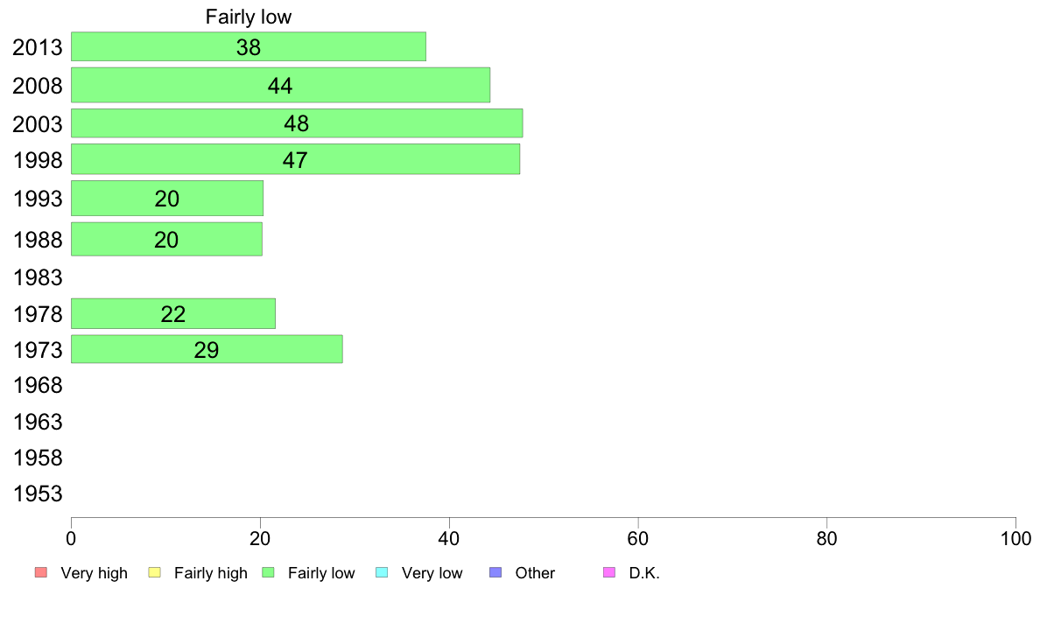Select the 2008 bar showing 44
This screenshot has width=1040, height=644.
coord(280,85)
